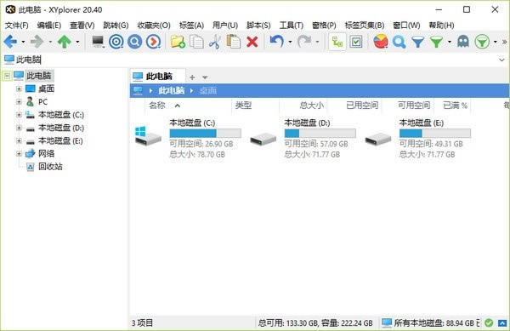Click 桌面 in the breadcrumb bar
Image resolution: width=510 pixels, height=331 pixels.
coord(207,90)
